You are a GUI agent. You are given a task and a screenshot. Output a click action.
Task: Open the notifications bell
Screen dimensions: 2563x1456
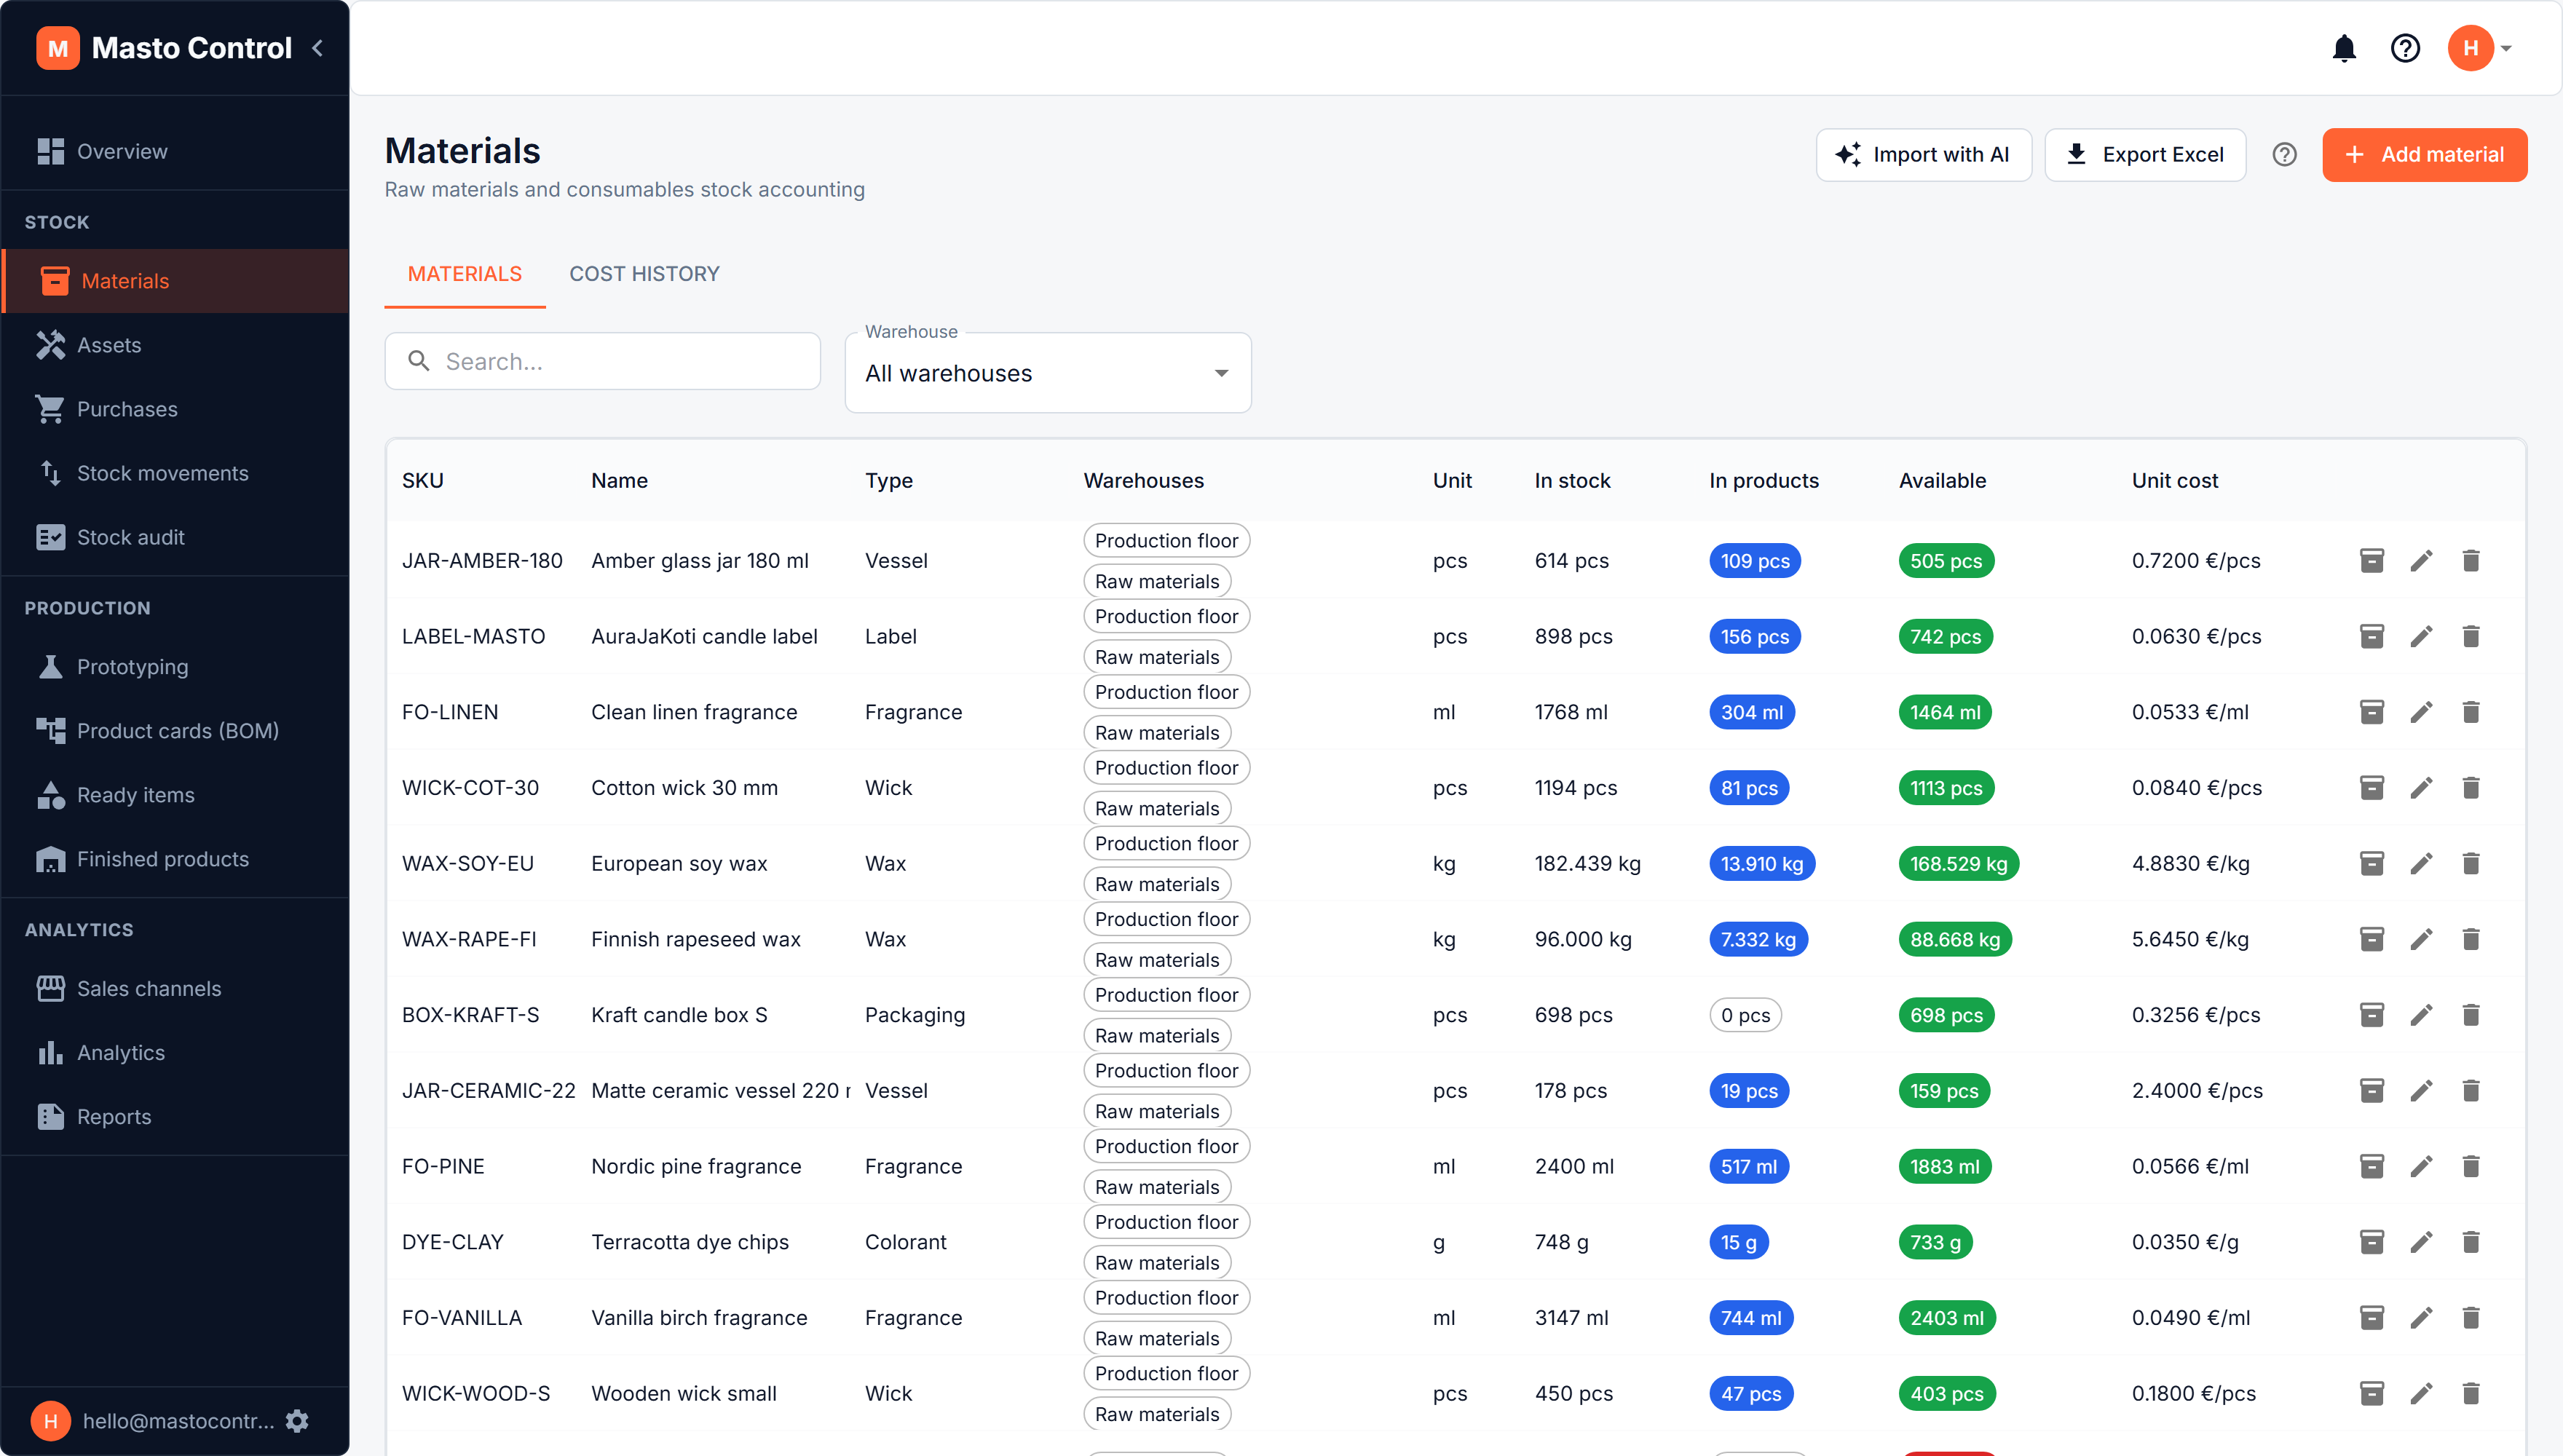(x=2344, y=48)
